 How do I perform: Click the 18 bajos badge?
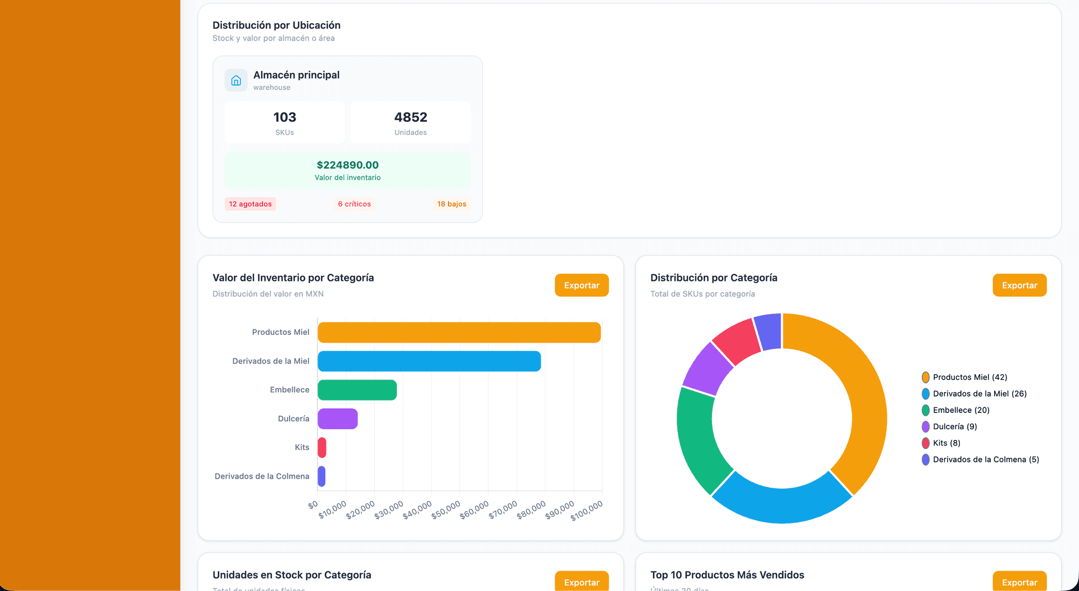(451, 204)
